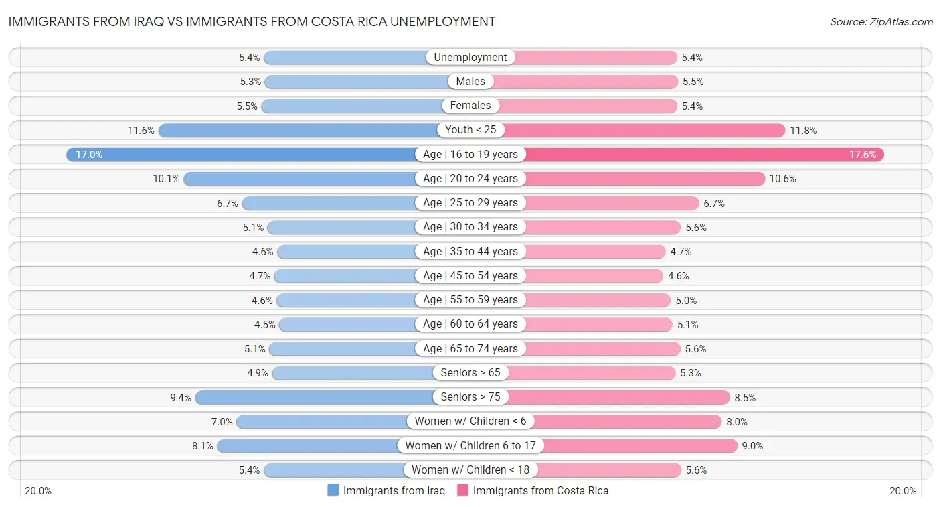Click the Youth < 25 label
This screenshot has height=507, width=941.
coord(470,130)
